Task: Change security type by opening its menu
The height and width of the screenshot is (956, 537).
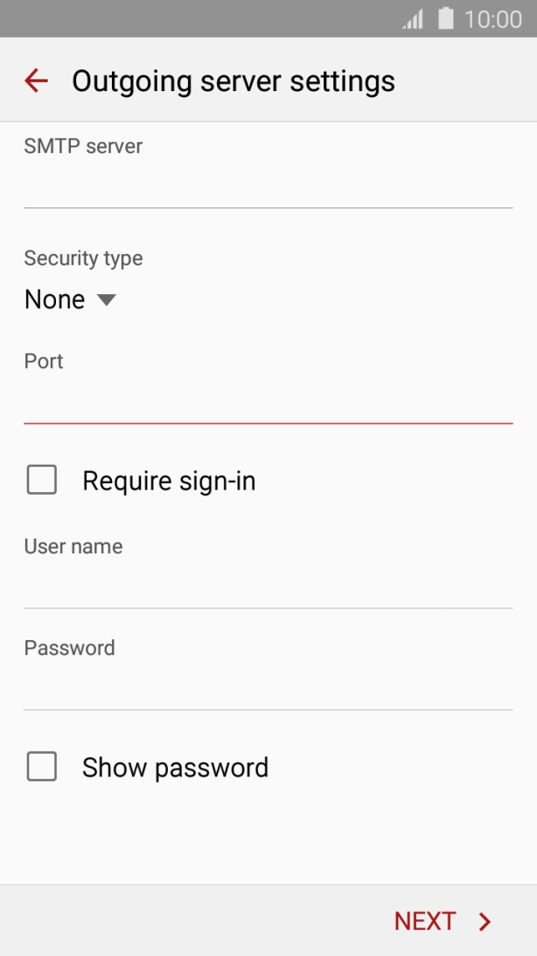Action: coord(70,299)
